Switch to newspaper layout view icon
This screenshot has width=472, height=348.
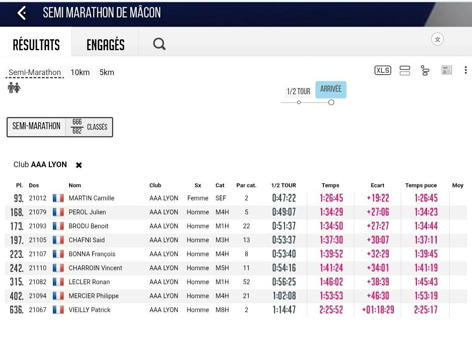click(447, 70)
